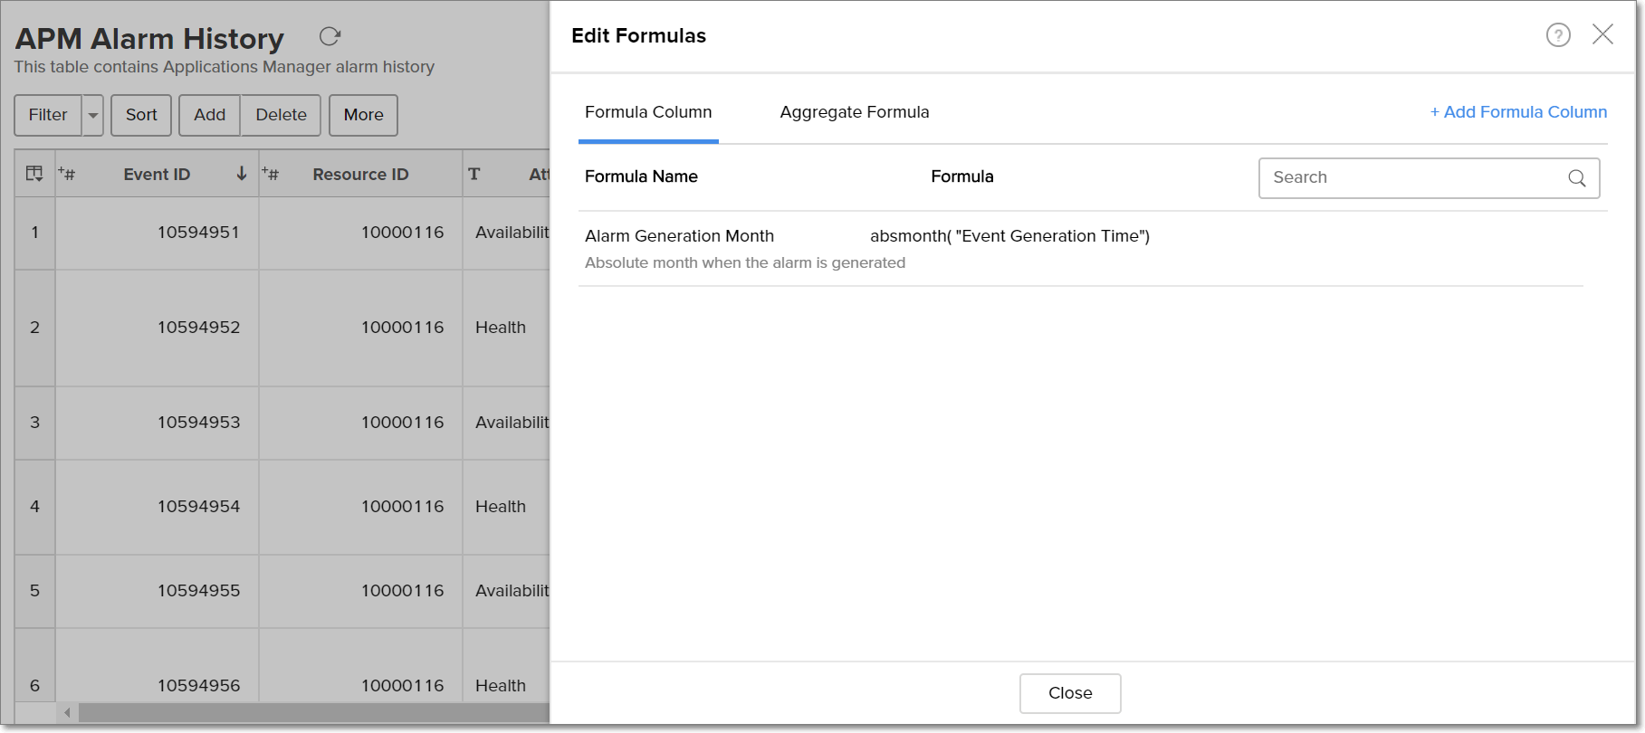Switch to the Aggregate Formula tab
The image size is (1645, 733).
[x=854, y=112]
